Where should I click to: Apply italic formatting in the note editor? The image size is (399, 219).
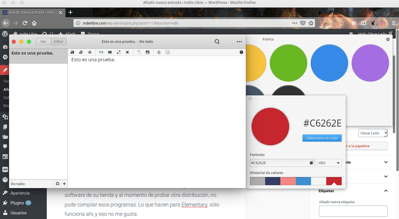pyautogui.click(x=81, y=52)
